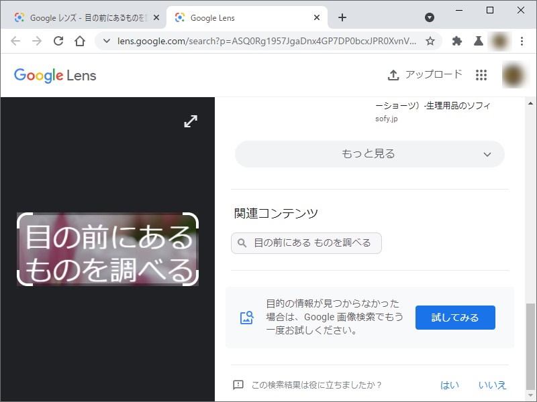Click the image search icon in the suggestion card
This screenshot has width=537, height=402.
(246, 318)
